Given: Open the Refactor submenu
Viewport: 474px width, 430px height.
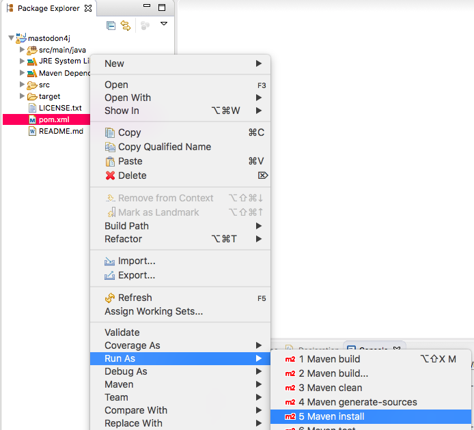Looking at the screenshot, I should pyautogui.click(x=180, y=239).
